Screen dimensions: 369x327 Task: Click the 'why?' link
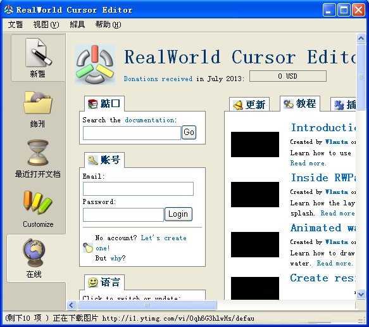click(116, 258)
